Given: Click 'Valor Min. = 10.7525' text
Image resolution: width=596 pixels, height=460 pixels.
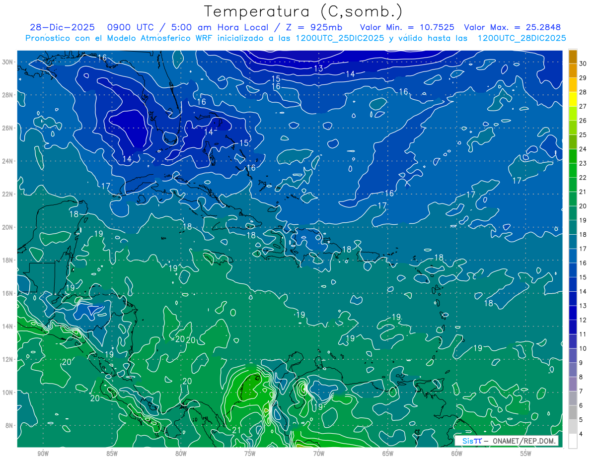Looking at the screenshot, I should (407, 27).
